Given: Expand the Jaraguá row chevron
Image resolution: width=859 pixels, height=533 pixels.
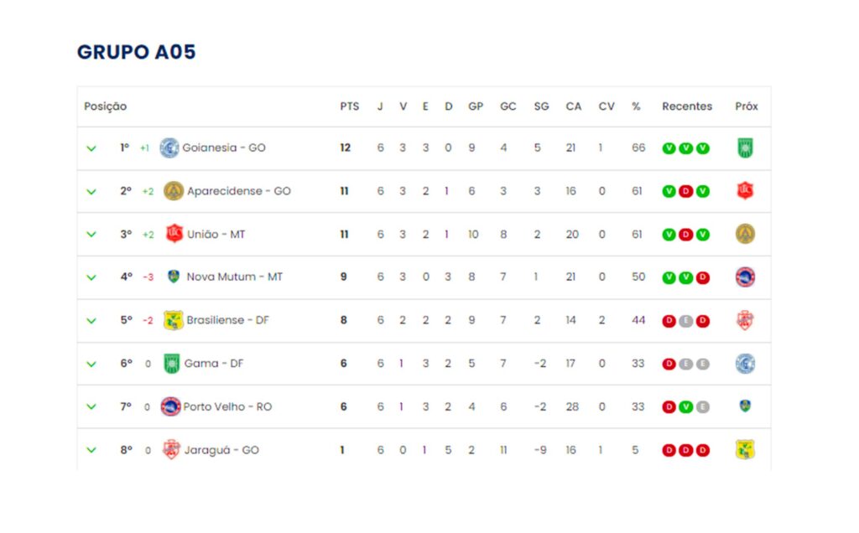Looking at the screenshot, I should pyautogui.click(x=91, y=450).
